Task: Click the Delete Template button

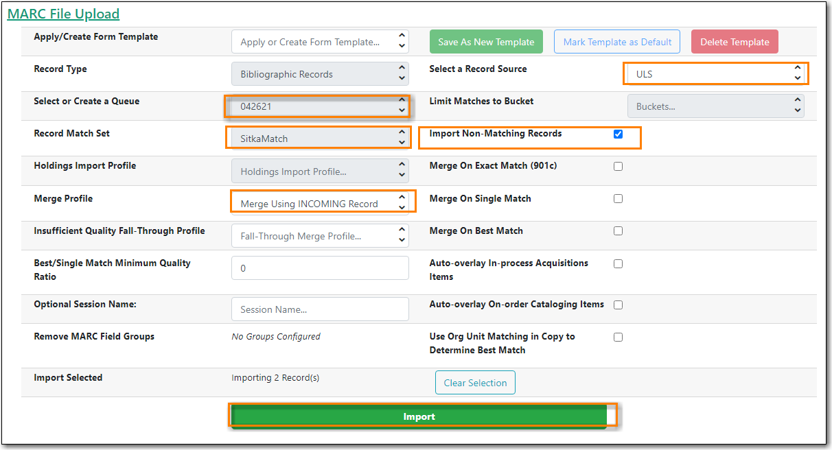Action: tap(735, 42)
